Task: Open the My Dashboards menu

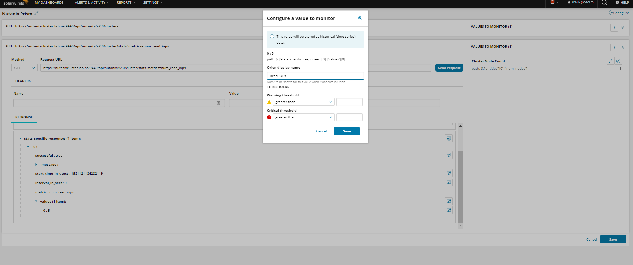Action: pyautogui.click(x=51, y=3)
